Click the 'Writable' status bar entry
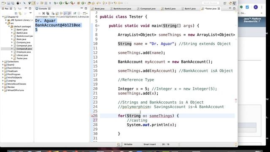Image resolution: width=270 pixels, height=152 pixels. point(128,144)
